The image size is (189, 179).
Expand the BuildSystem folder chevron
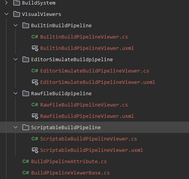pyautogui.click(x=6, y=3)
